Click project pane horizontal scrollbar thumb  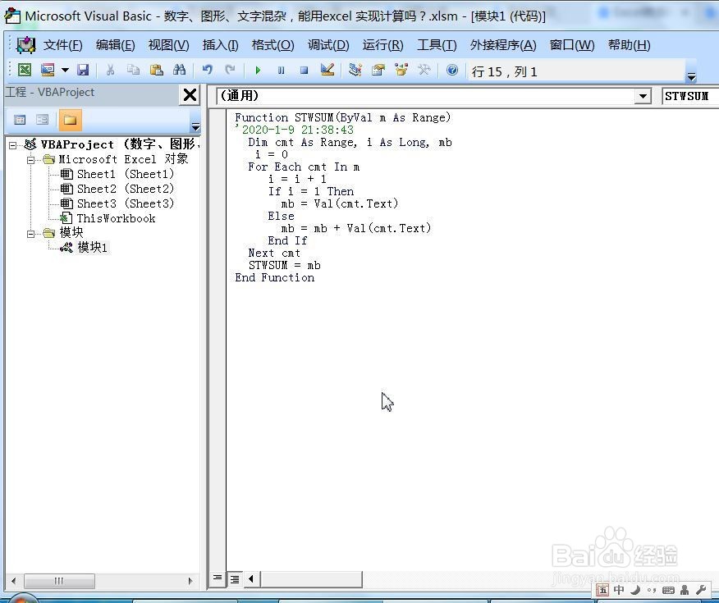click(59, 581)
